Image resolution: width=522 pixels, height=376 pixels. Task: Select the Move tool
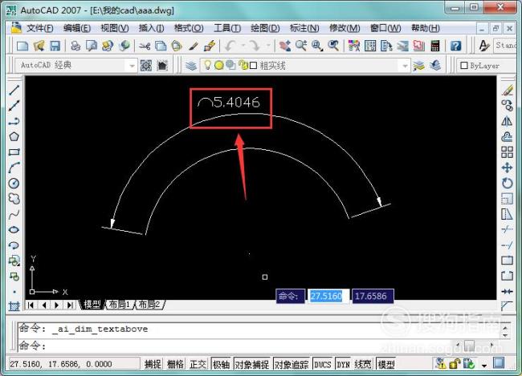click(x=507, y=168)
